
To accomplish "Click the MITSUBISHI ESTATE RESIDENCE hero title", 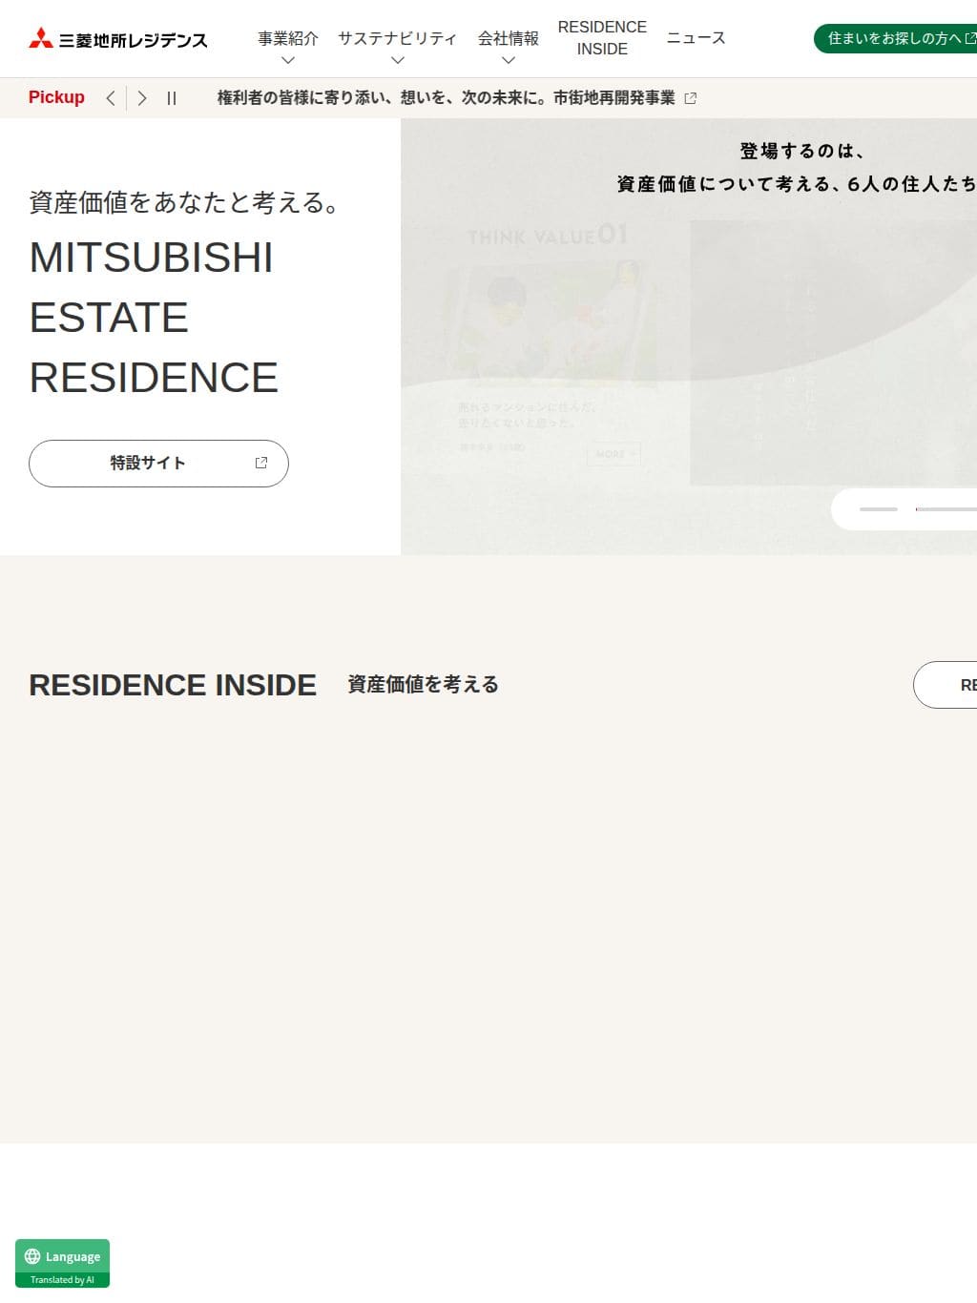I will [154, 318].
